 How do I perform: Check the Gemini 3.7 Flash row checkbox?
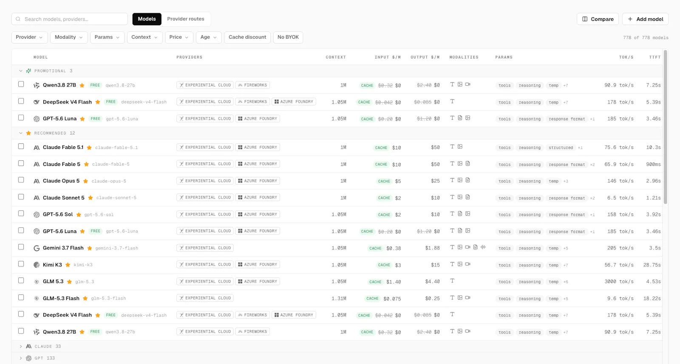(21, 247)
